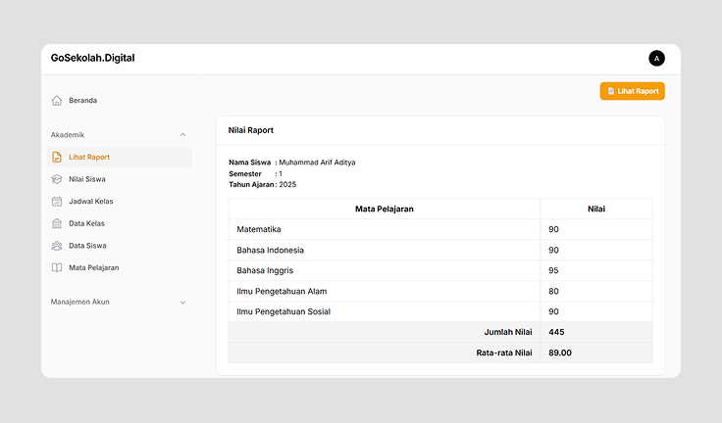This screenshot has height=423, width=722.
Task: Click the Mata Pelajaran book icon
Action: click(x=57, y=267)
